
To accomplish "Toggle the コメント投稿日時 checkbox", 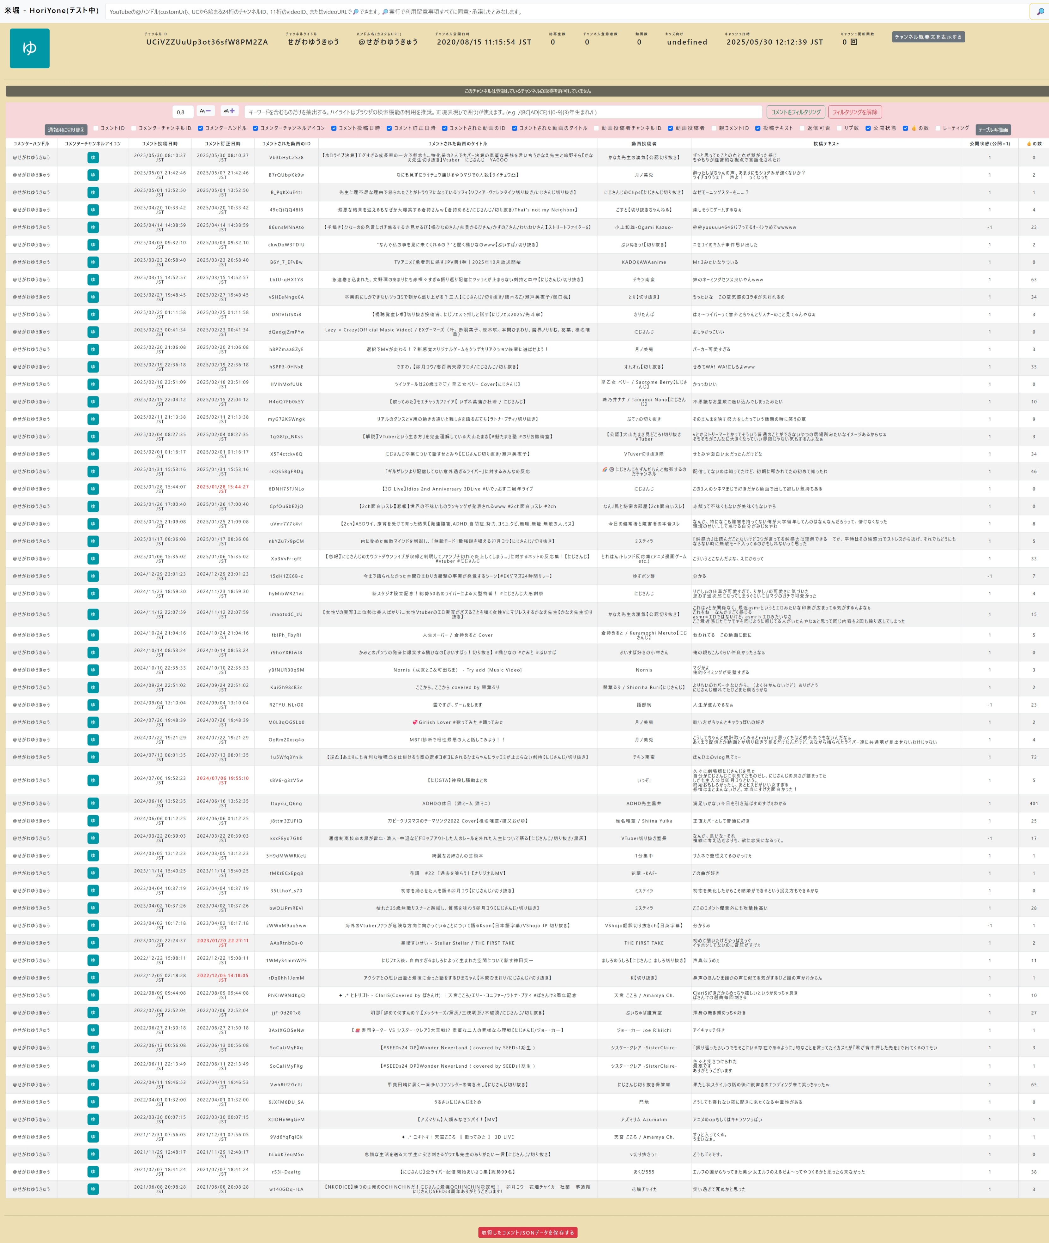I will 334,128.
